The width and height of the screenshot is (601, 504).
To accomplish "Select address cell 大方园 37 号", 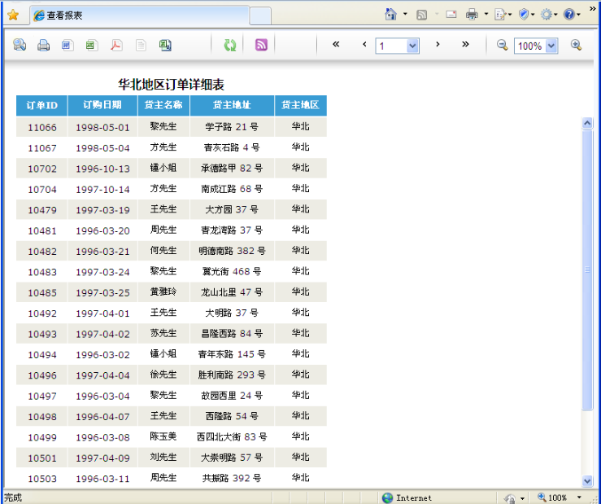I will tap(232, 209).
